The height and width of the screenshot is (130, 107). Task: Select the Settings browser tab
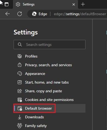click(45, 4)
